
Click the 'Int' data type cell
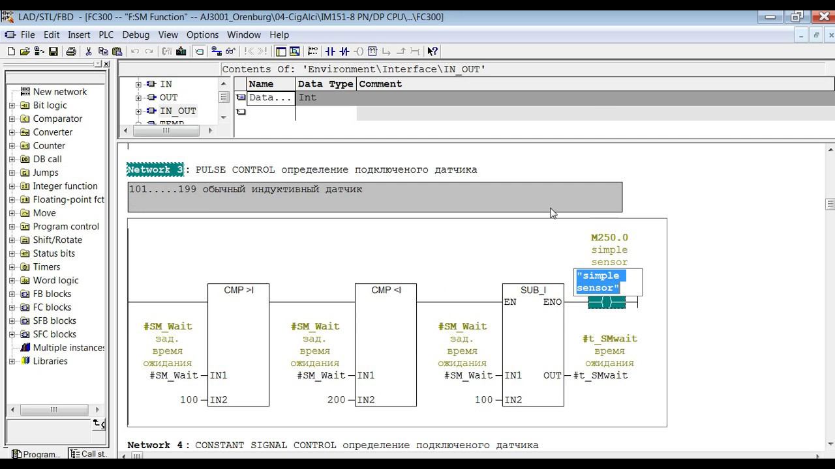[x=326, y=98]
